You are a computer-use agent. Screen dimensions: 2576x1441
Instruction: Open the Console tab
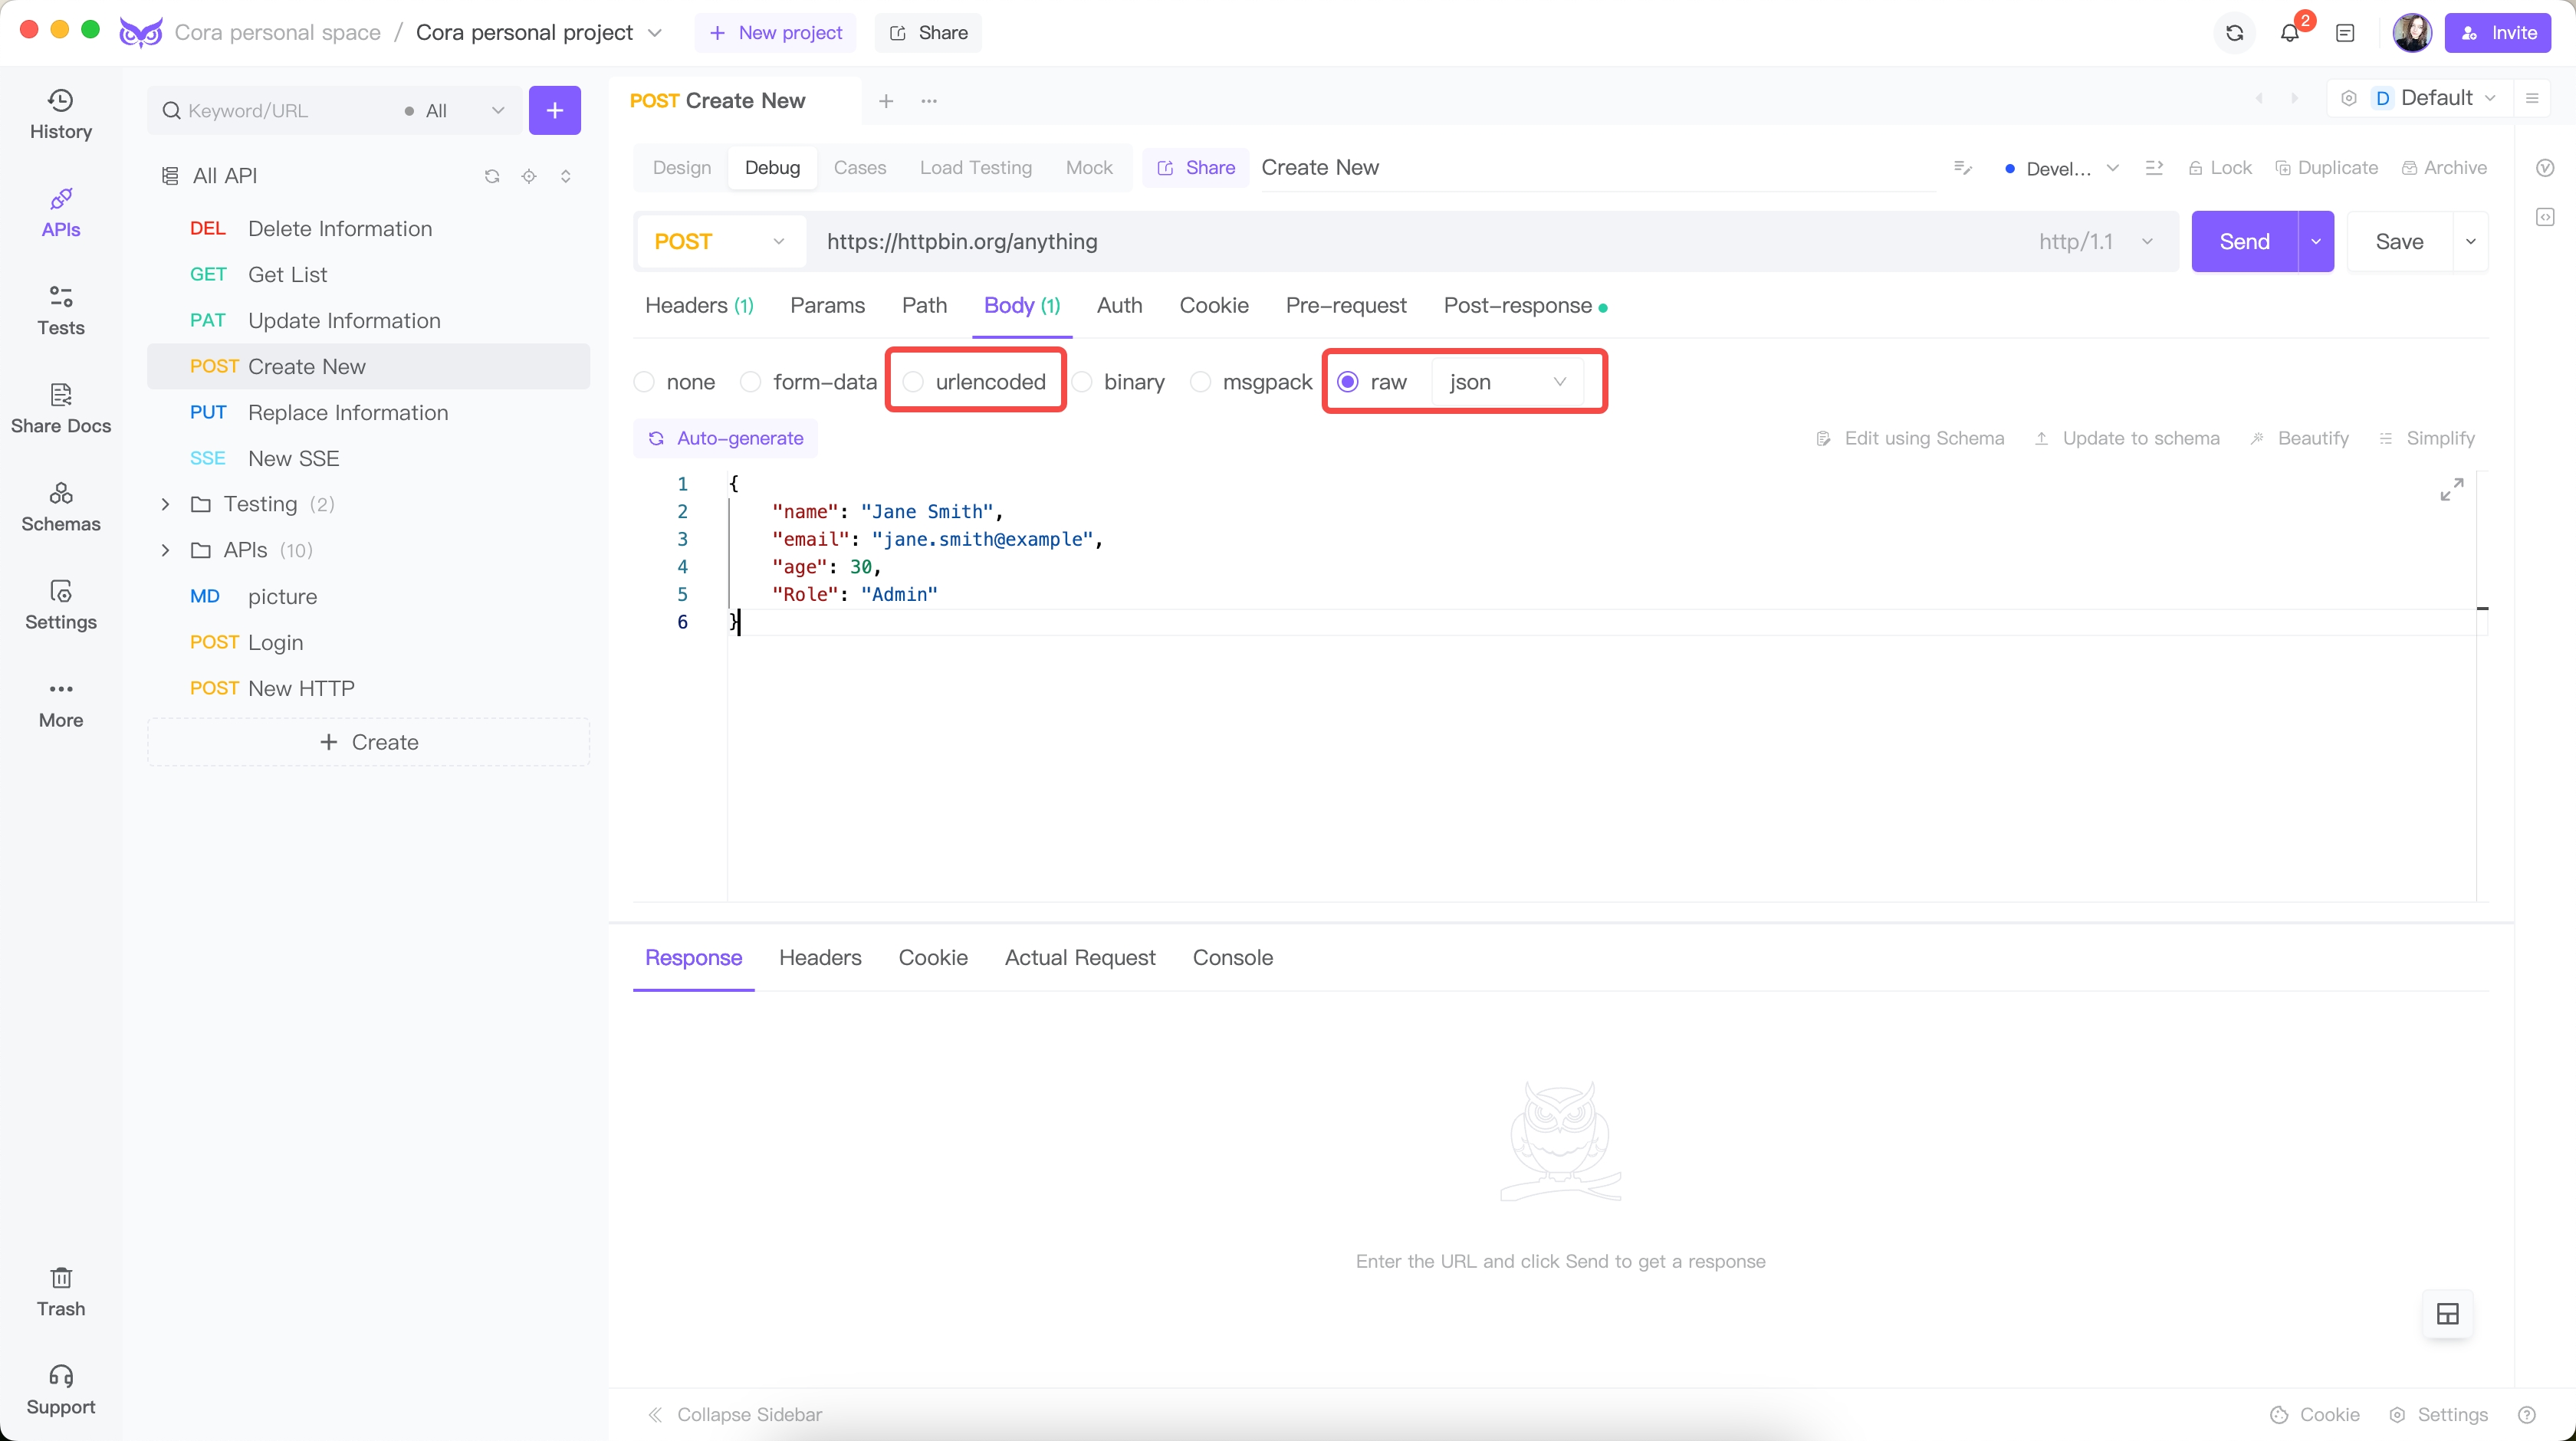[1232, 958]
